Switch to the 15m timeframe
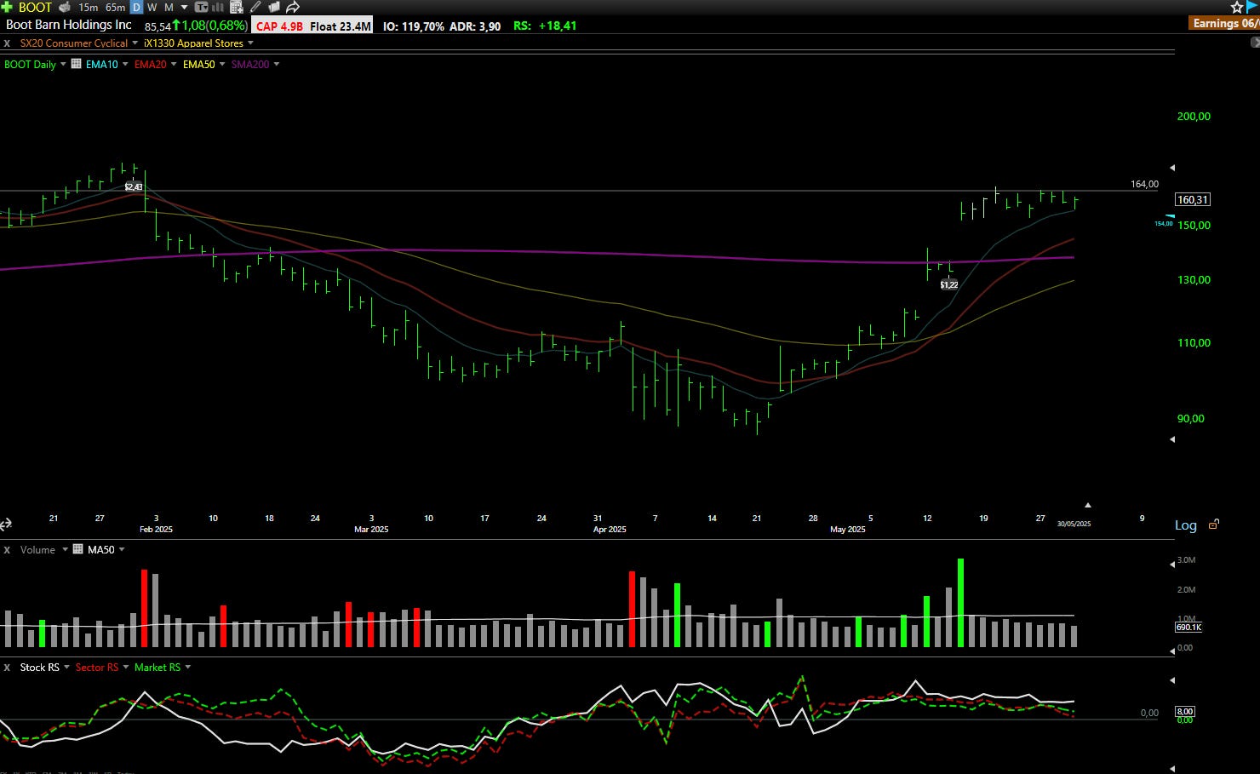 [89, 7]
